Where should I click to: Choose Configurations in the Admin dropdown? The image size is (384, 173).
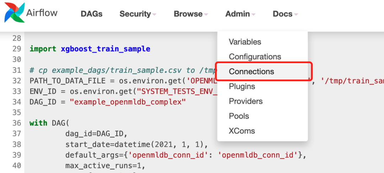coord(255,57)
